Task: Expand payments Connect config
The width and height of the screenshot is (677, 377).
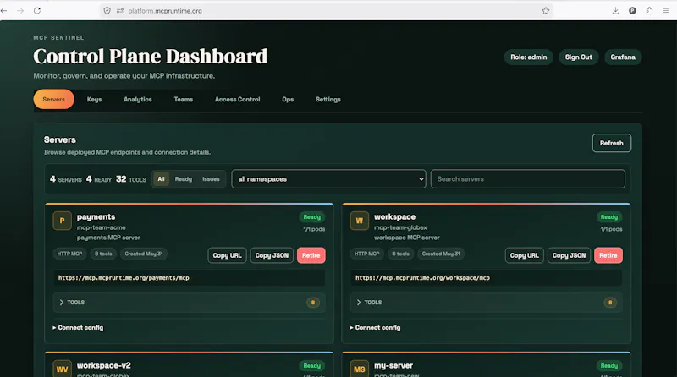Action: [78, 328]
